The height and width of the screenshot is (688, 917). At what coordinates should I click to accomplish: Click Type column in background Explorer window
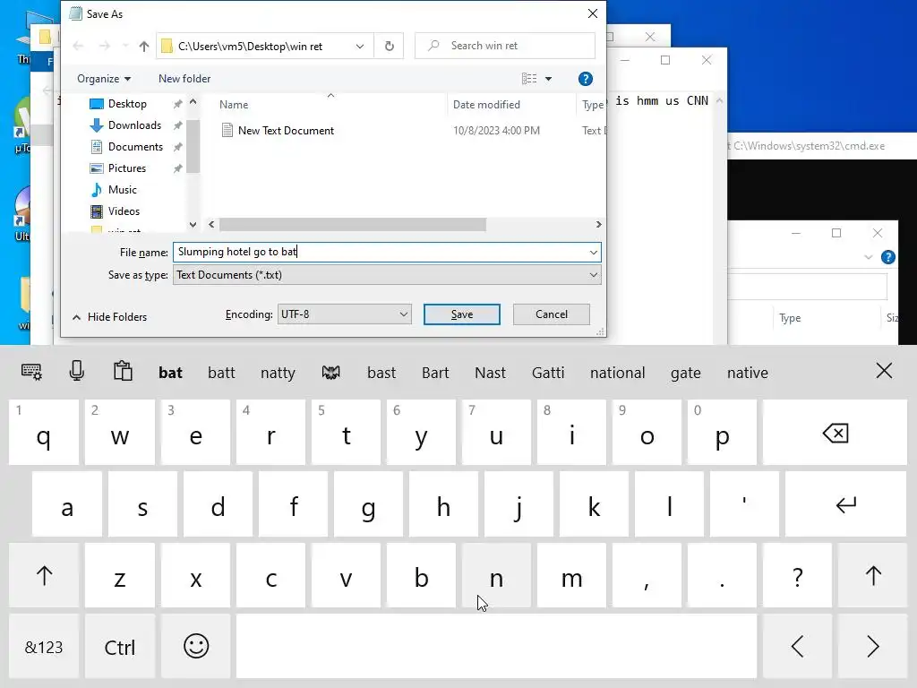tap(790, 318)
